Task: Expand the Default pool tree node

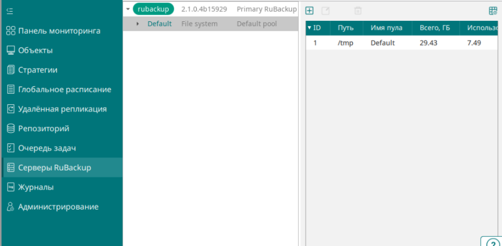Action: click(138, 24)
